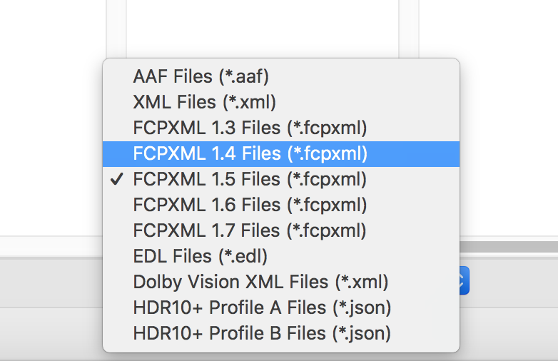Click the checkmark beside FCPXML 1.5 Files
This screenshot has width=558, height=361.
117,179
